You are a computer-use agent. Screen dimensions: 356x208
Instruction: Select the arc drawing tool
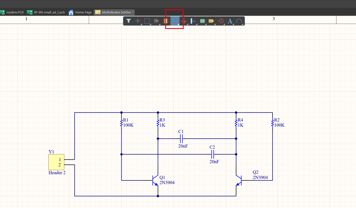pos(239,21)
